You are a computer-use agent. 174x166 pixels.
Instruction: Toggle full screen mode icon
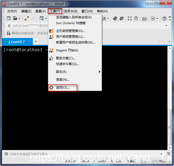pyautogui.click(x=130, y=18)
